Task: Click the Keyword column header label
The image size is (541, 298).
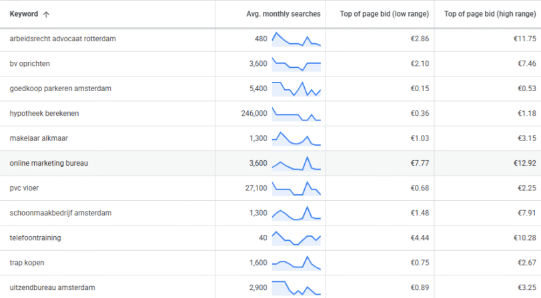Action: coord(23,14)
